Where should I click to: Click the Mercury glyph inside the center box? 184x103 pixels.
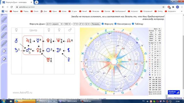pos(38,40)
